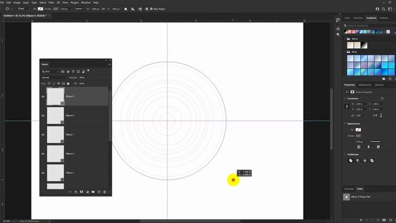396x223 pixels.
Task: Switch to the Patterns tab
Action: [x=384, y=18]
